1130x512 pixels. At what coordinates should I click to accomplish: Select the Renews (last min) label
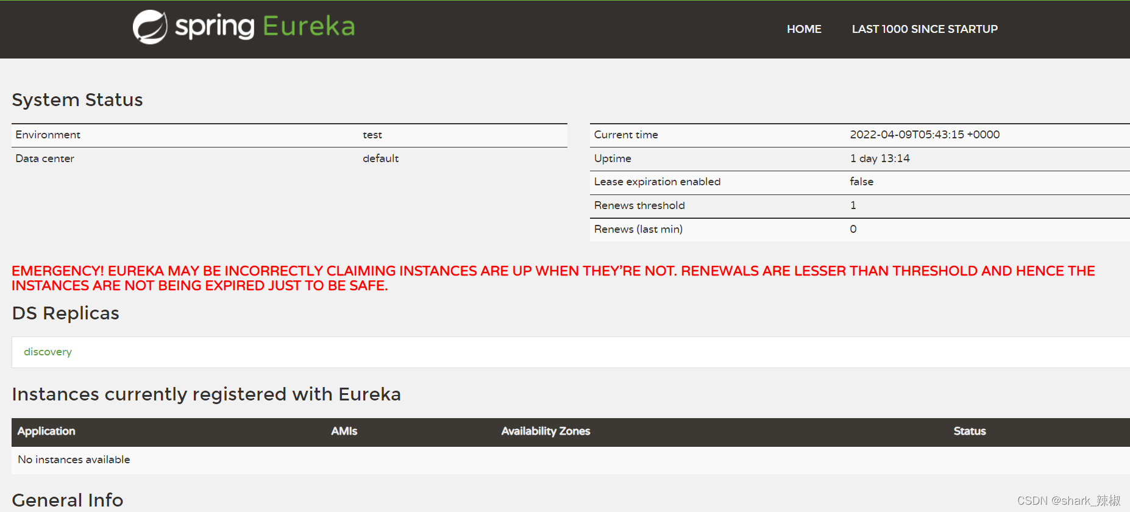pos(638,229)
